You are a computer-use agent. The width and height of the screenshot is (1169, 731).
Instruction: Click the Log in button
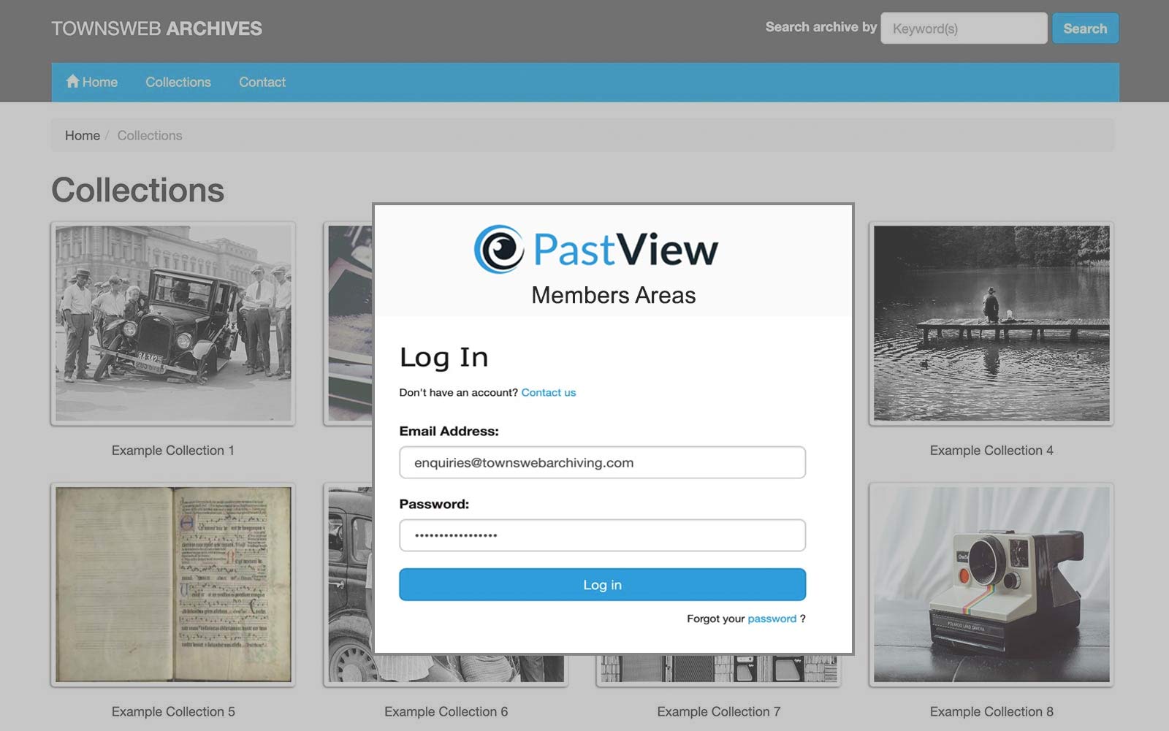click(x=602, y=584)
